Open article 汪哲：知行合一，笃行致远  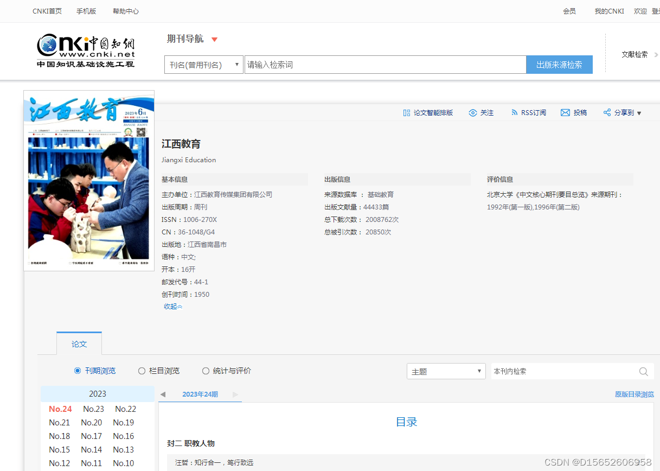point(214,463)
